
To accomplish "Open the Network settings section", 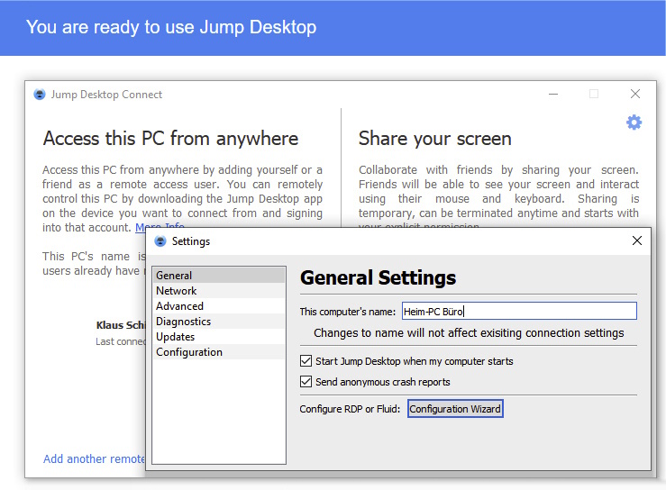I will tap(219, 290).
